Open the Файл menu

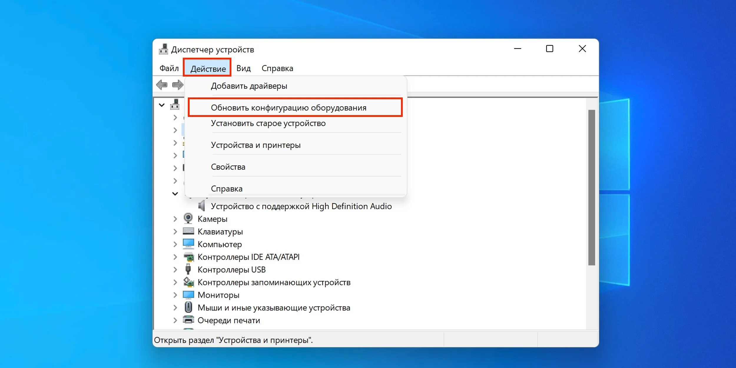169,68
